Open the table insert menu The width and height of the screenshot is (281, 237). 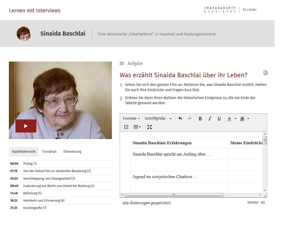click(137, 127)
